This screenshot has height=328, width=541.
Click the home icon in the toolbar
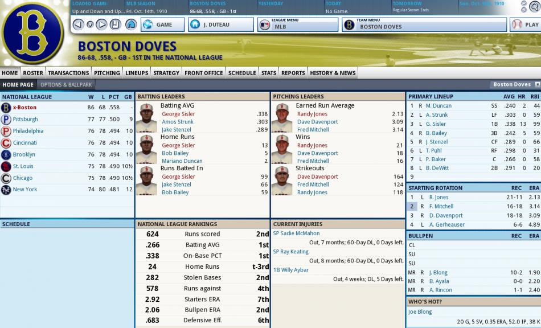(131, 24)
